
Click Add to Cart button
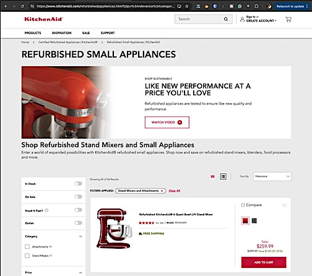pyautogui.click(x=264, y=262)
